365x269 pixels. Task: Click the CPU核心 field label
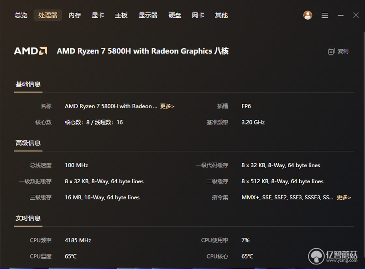pyautogui.click(x=217, y=256)
